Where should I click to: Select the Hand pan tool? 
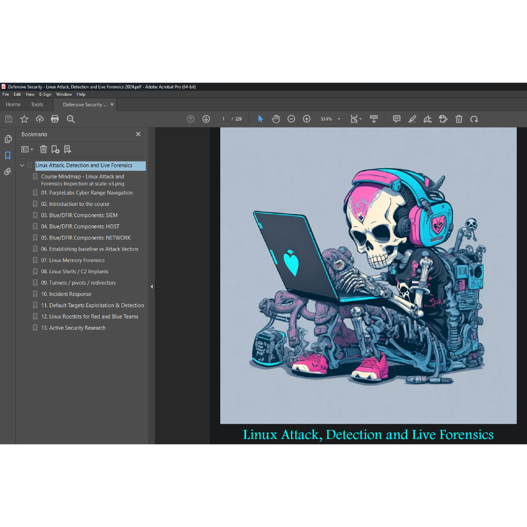coord(276,119)
